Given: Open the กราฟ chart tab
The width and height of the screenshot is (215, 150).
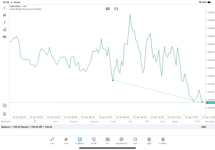Looking at the screenshot, I should 66,141.
